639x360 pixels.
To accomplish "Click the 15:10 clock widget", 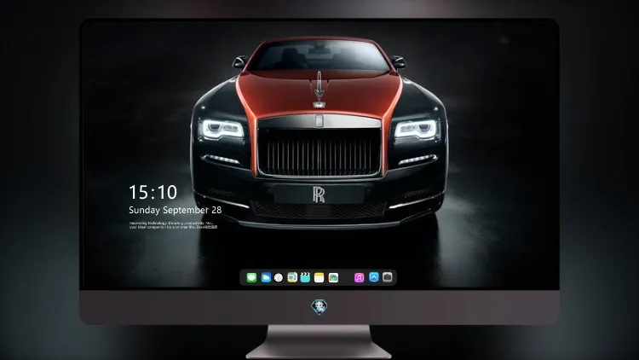I will click(153, 192).
